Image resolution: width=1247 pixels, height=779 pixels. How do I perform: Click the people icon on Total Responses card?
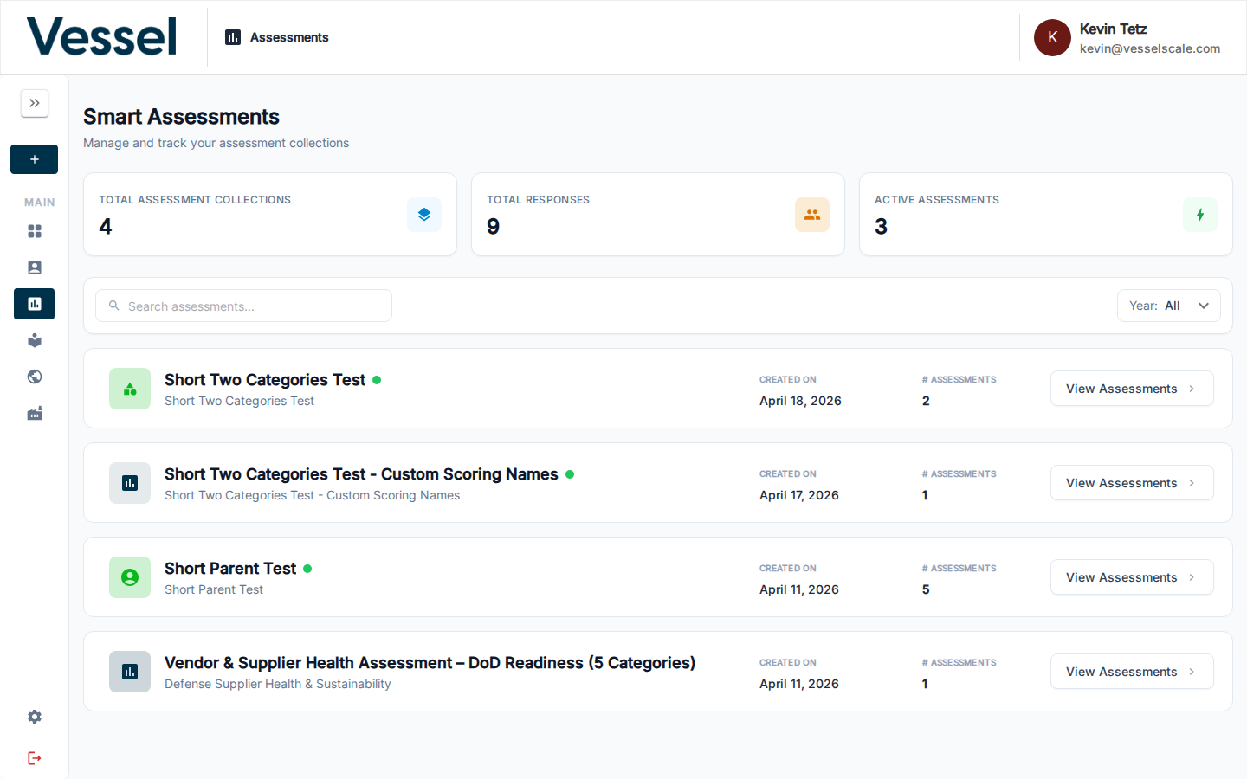(x=812, y=215)
